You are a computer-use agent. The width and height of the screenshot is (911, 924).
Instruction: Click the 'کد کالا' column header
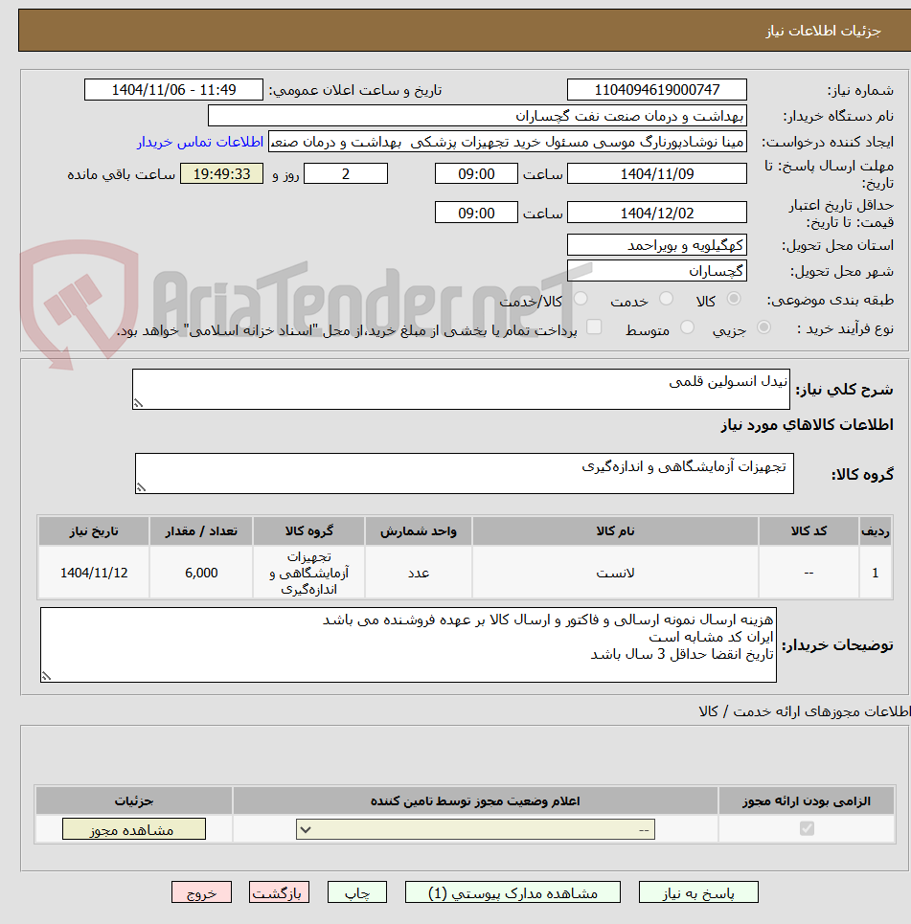coord(809,531)
